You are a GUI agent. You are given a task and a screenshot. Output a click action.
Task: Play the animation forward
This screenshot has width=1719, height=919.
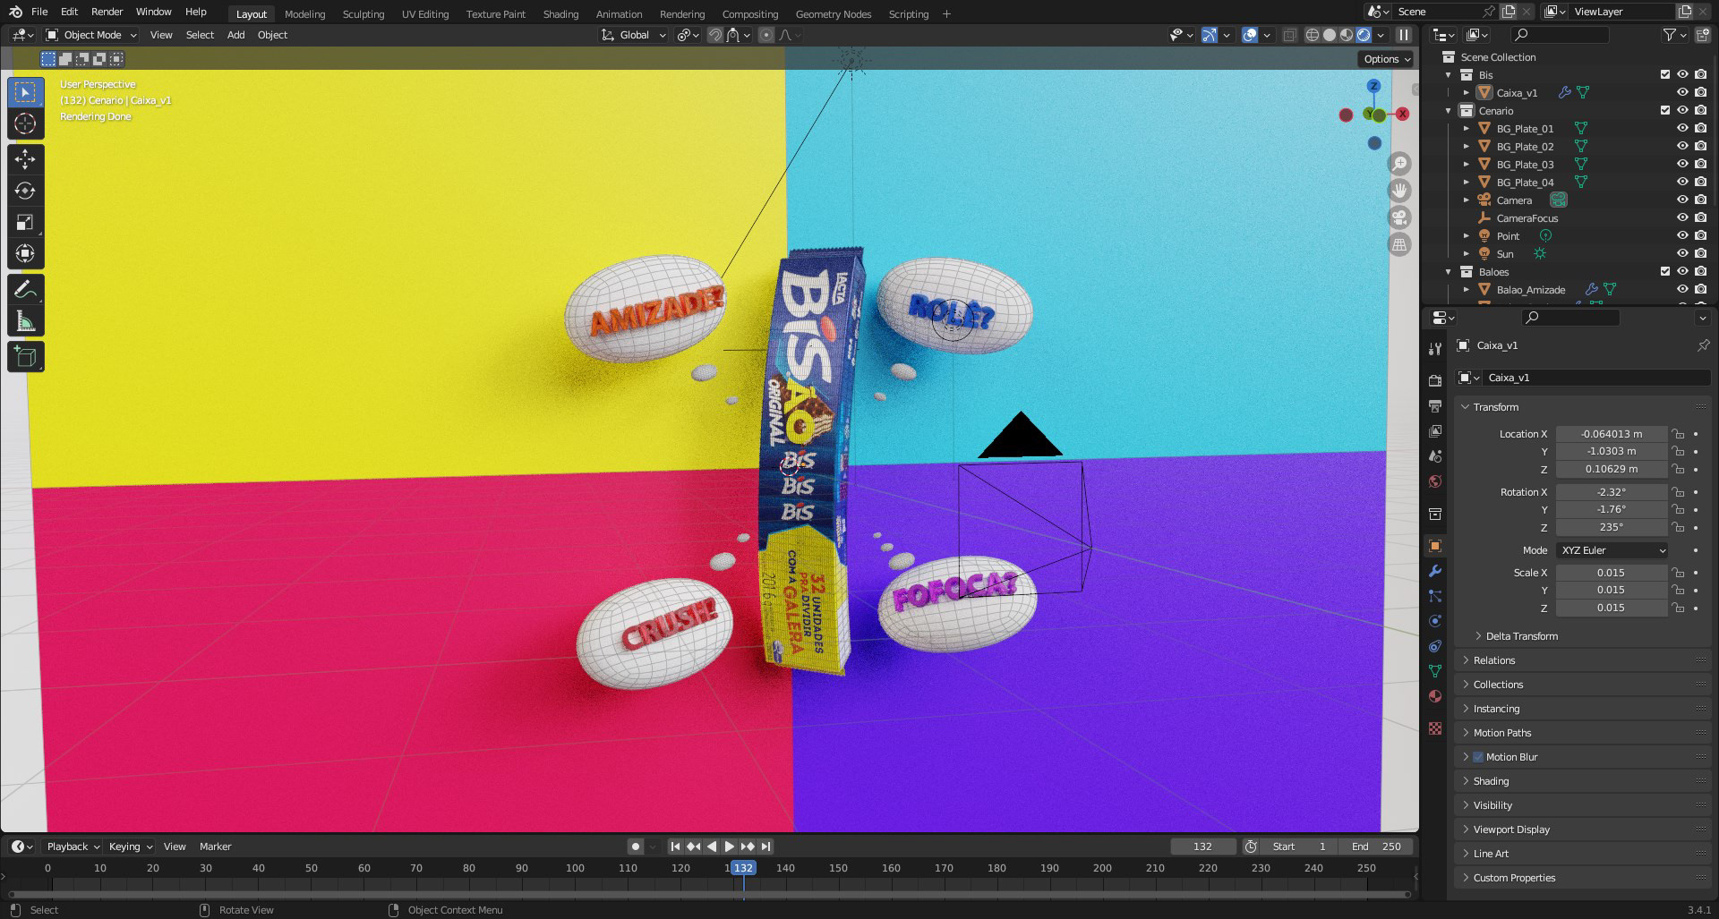click(730, 847)
